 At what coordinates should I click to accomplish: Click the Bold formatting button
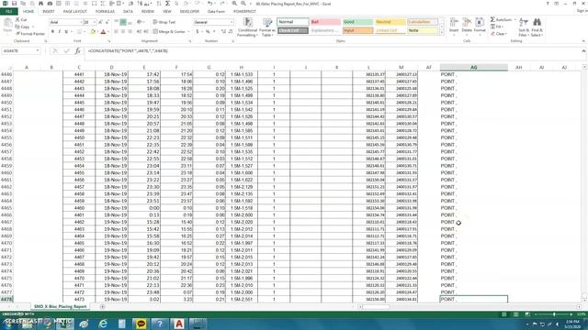coord(52,32)
